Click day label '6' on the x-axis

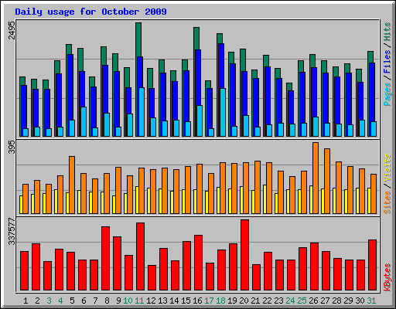[x=84, y=301]
